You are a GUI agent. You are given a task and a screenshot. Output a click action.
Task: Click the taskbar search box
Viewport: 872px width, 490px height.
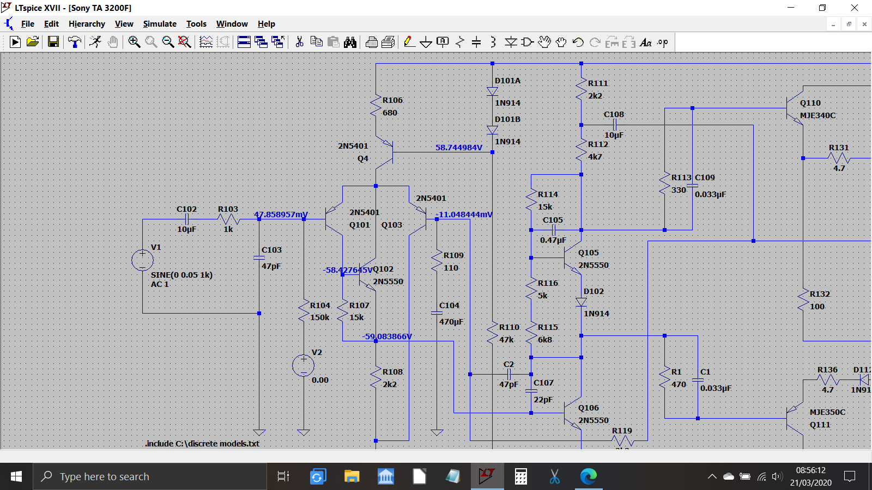[x=150, y=476]
